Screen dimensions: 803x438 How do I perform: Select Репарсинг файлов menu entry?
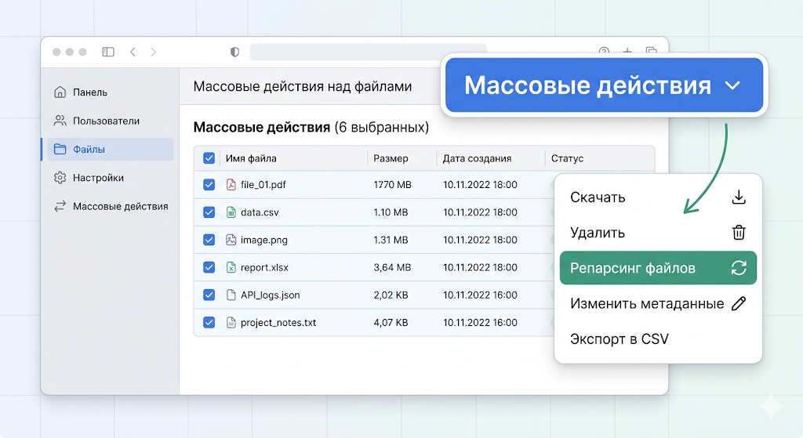click(658, 268)
